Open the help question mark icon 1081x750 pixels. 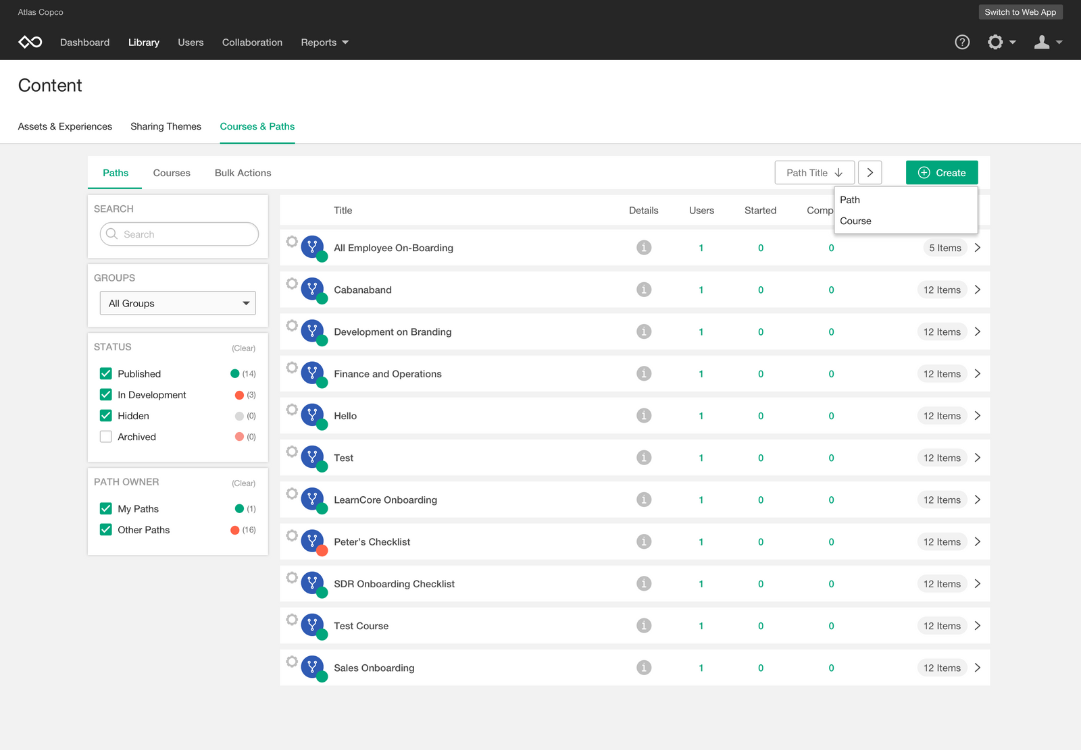(962, 42)
